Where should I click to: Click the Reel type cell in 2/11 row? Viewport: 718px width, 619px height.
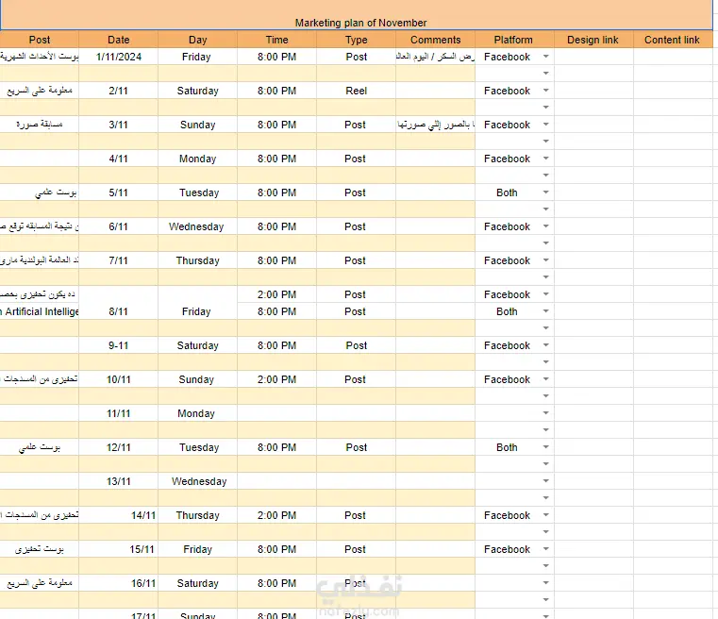(357, 91)
